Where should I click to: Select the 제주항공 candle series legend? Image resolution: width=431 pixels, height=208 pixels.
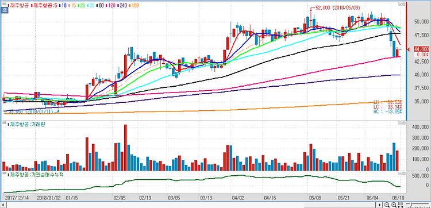[x=18, y=5]
